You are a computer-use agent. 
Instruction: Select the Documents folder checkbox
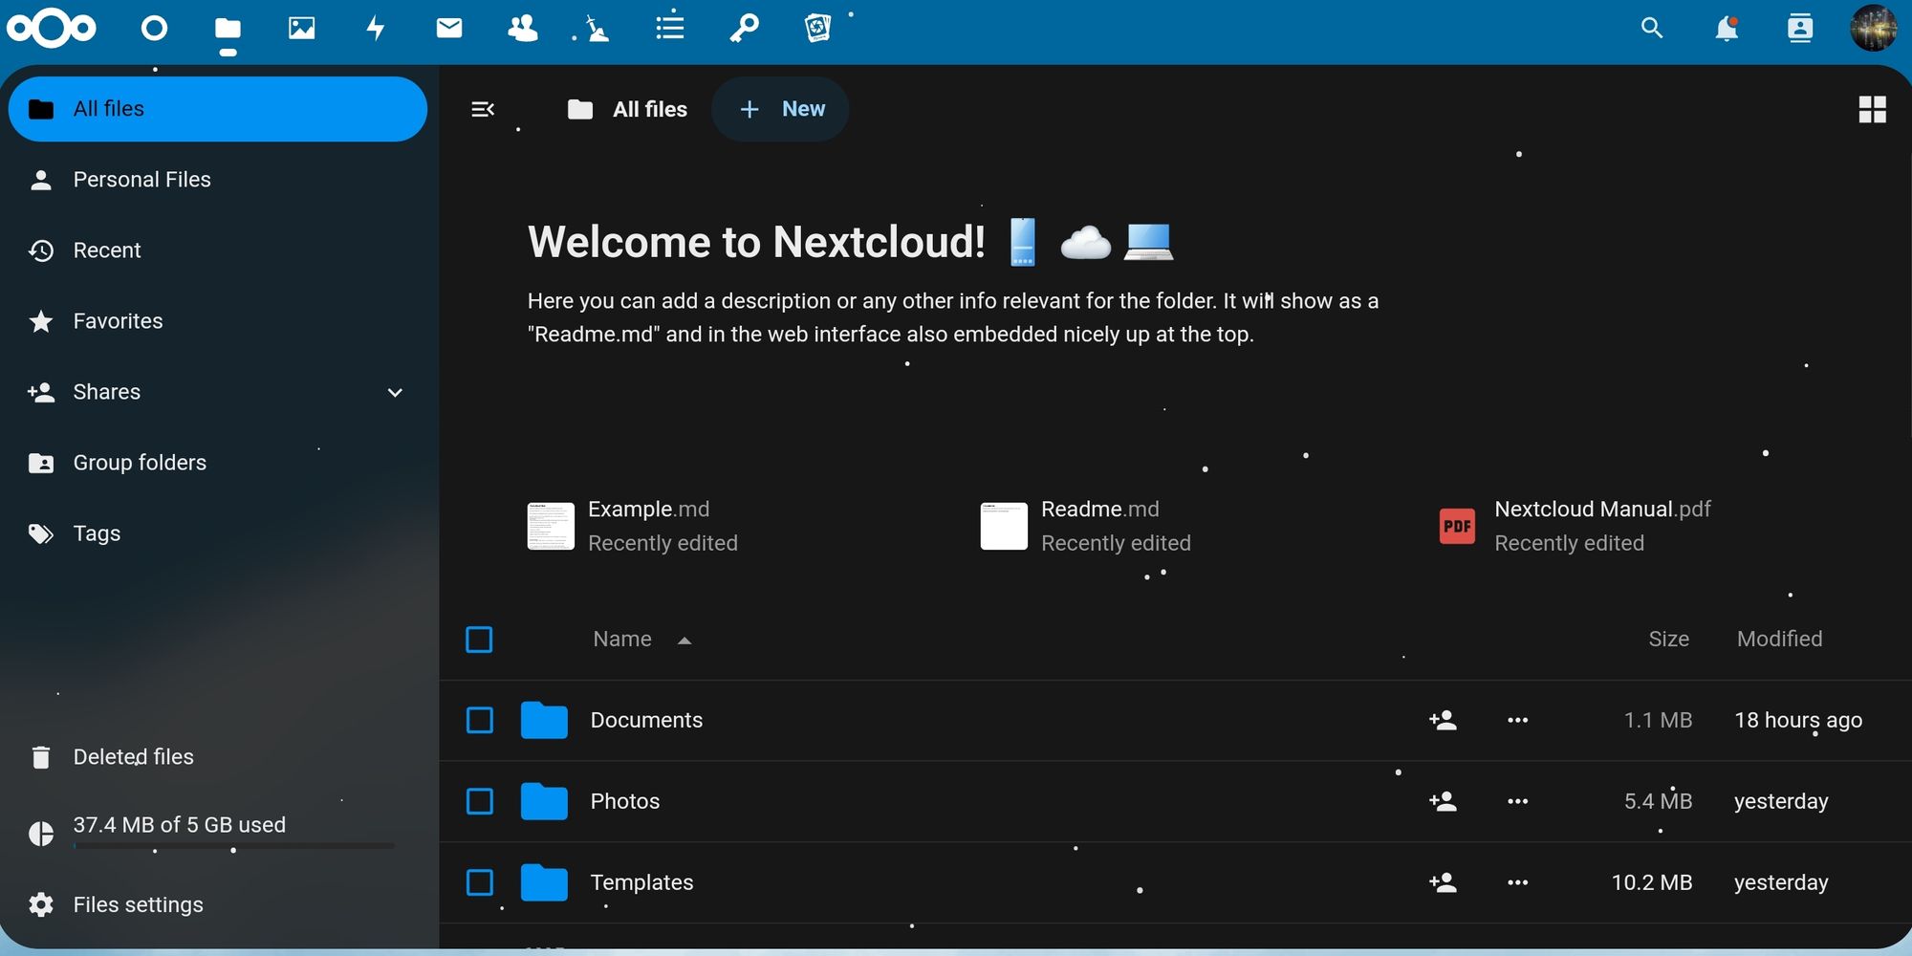coord(480,720)
